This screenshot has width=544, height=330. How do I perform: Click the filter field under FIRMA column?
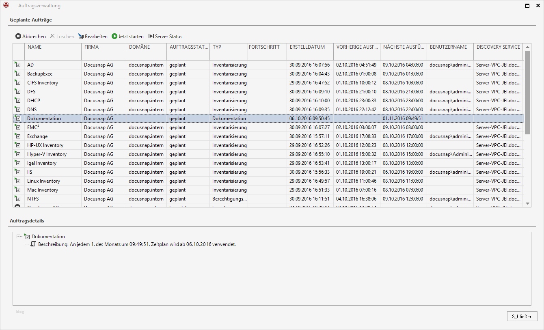click(104, 56)
